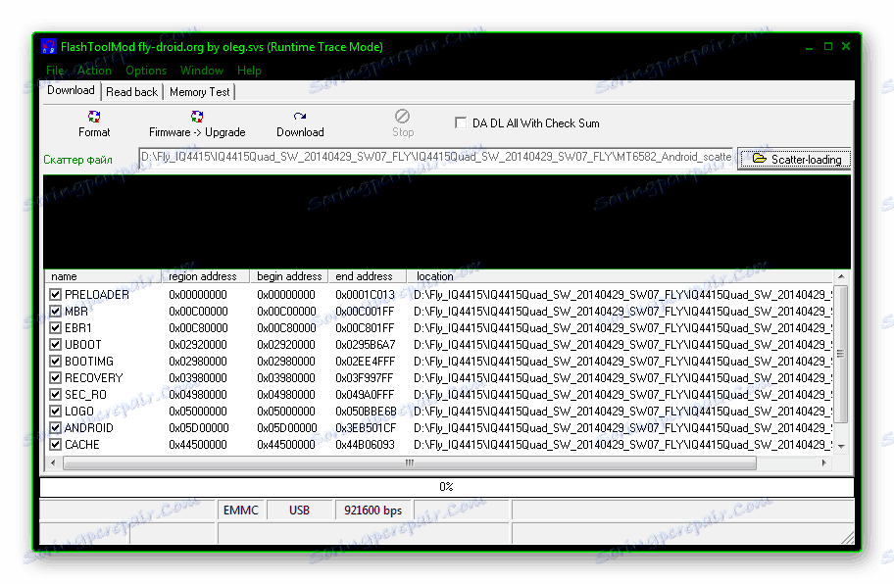Screen dimensions: 894x584
Task: Click the FlashToolMod icon in the title bar
Action: point(48,46)
